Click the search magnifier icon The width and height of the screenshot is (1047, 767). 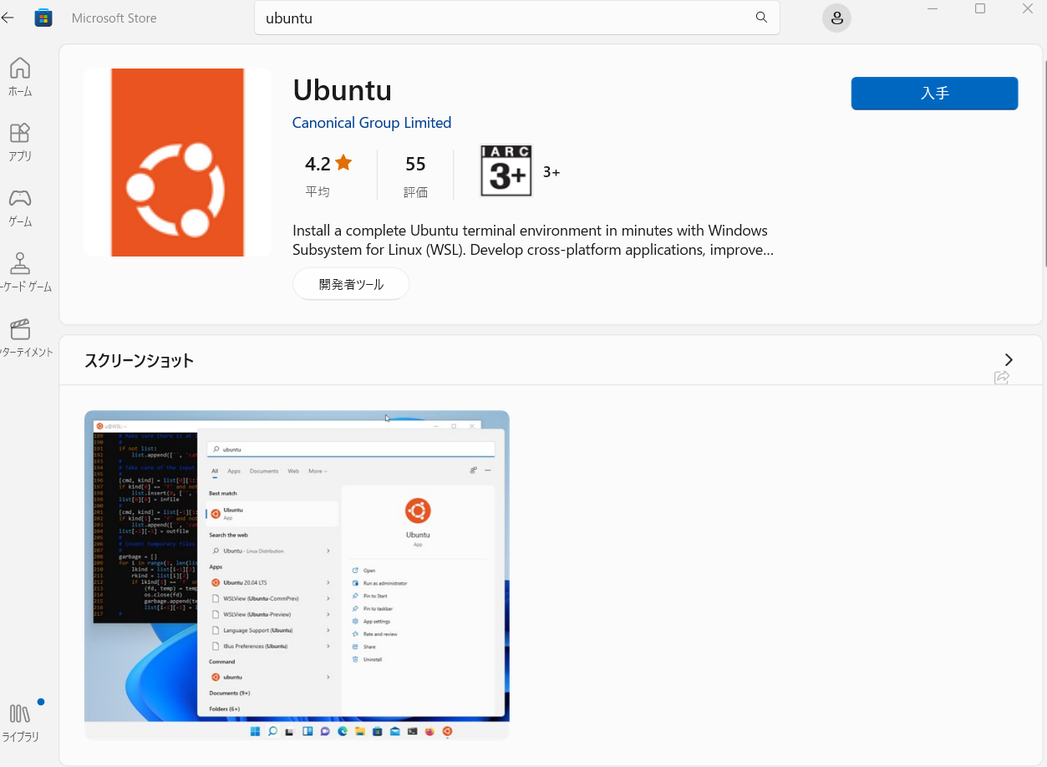coord(761,18)
